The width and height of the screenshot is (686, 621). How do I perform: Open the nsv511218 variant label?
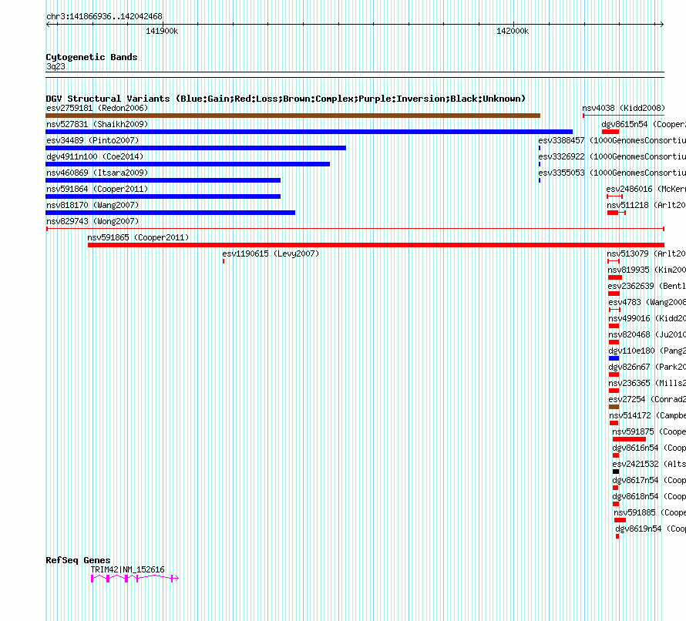(646, 205)
